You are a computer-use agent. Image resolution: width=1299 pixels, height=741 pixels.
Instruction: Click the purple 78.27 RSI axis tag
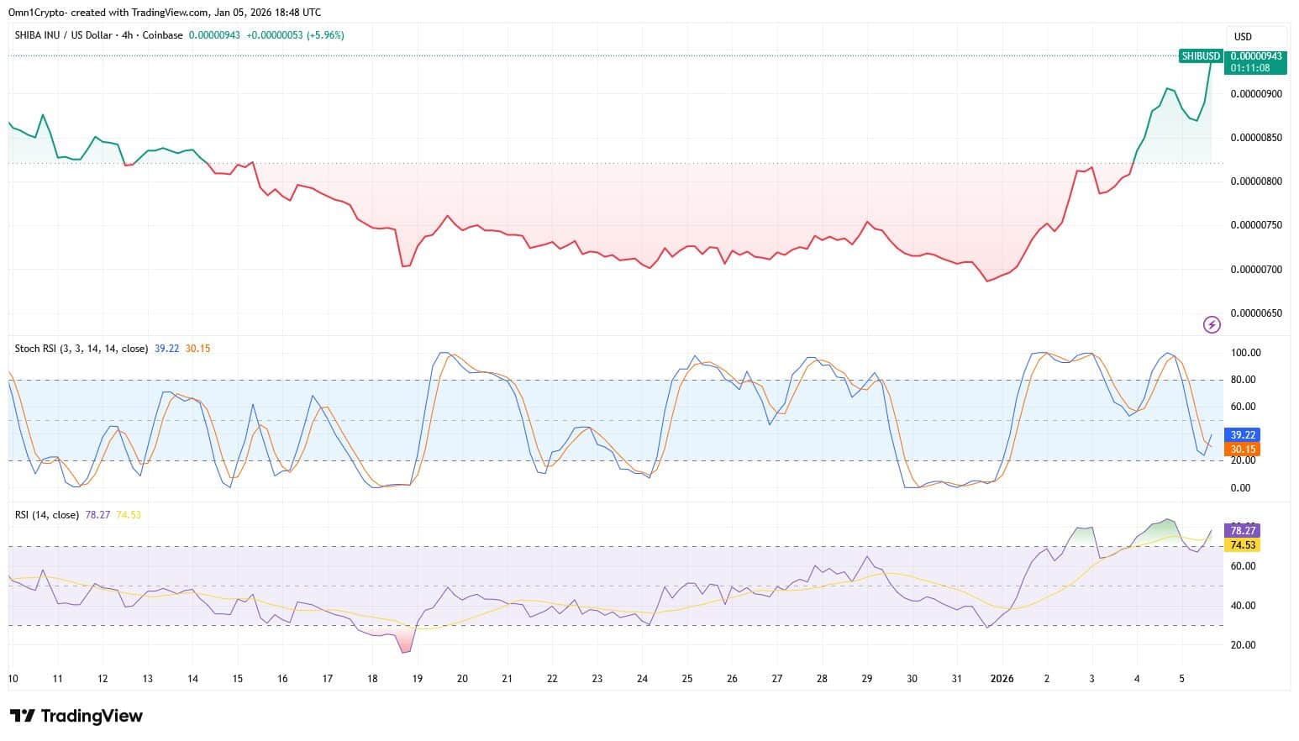(x=1243, y=531)
